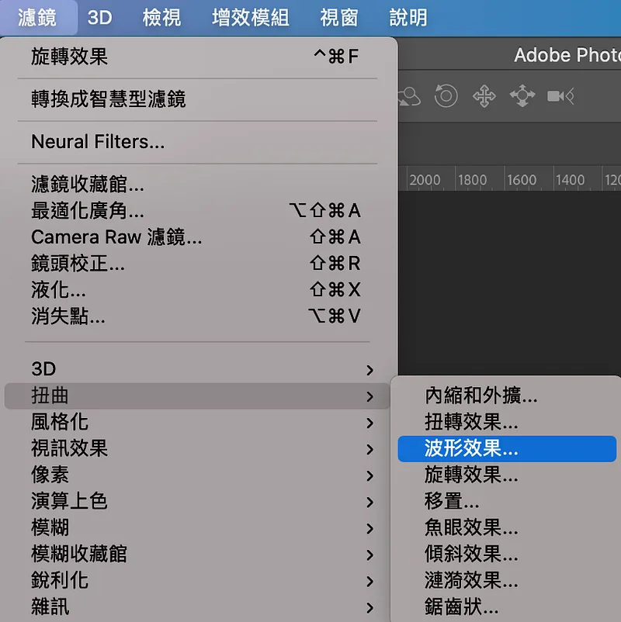Click ruler mark 1600
This screenshot has height=622, width=621.
(x=522, y=180)
